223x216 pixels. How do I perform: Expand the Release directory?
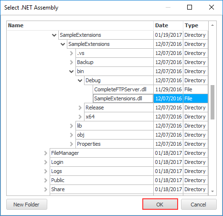coord(80,108)
